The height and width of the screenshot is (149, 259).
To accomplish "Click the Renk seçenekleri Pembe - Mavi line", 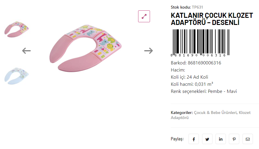I will click(204, 91).
